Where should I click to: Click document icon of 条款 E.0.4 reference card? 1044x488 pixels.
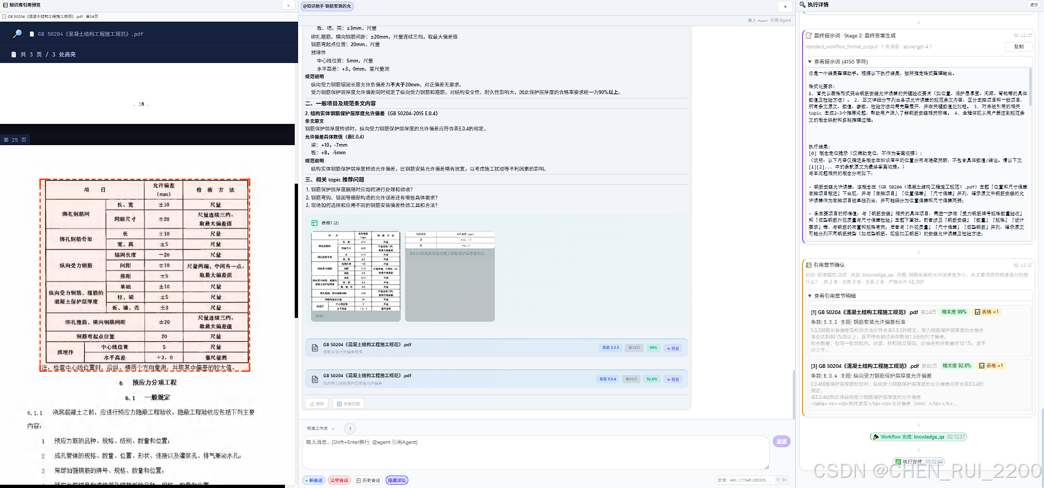pos(315,379)
